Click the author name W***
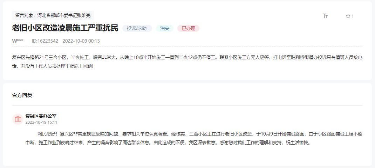The width and height of the screenshot is (375, 168). (x=18, y=41)
